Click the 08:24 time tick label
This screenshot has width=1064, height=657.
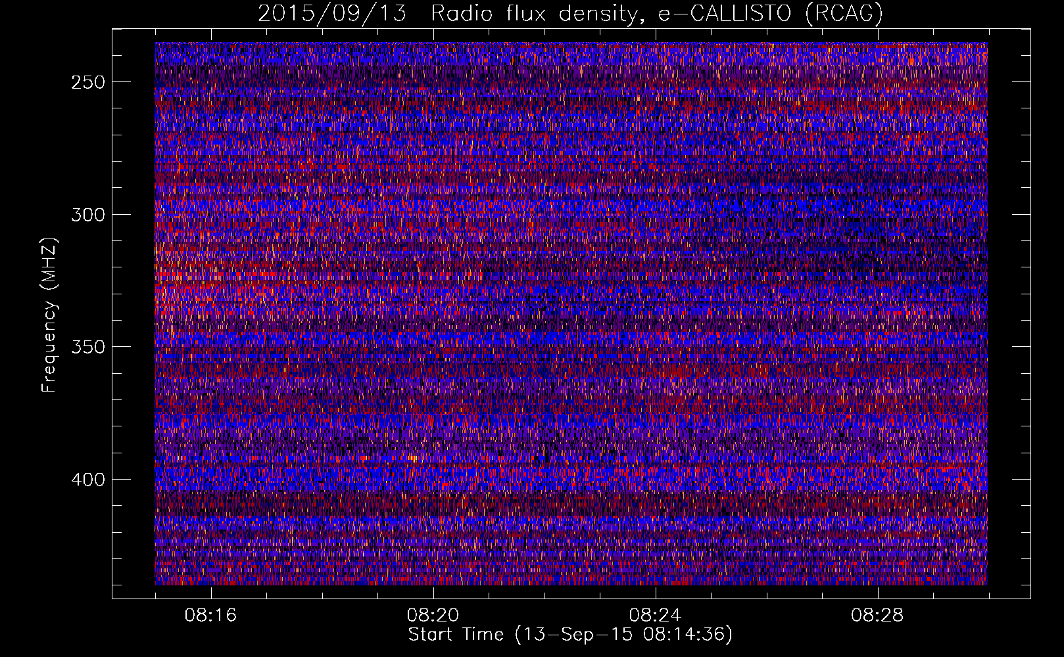[x=655, y=616]
